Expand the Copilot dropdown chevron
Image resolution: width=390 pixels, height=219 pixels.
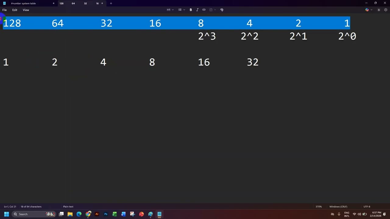371,10
